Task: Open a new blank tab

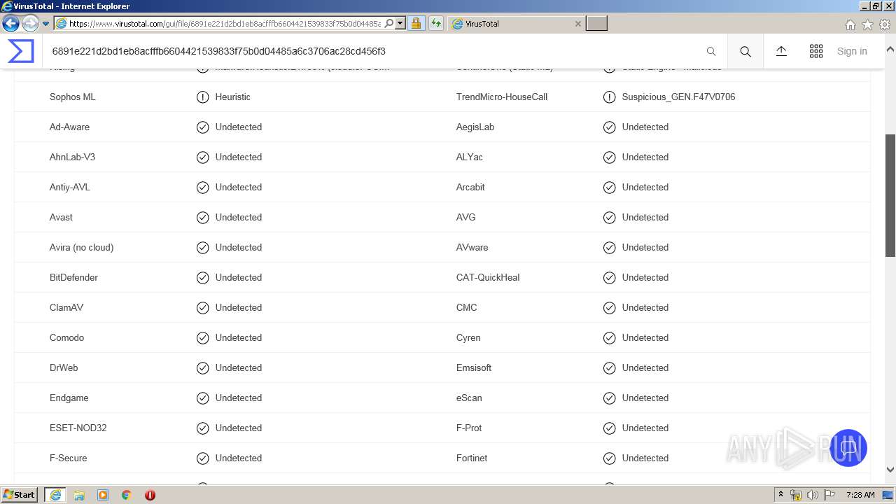Action: (596, 23)
